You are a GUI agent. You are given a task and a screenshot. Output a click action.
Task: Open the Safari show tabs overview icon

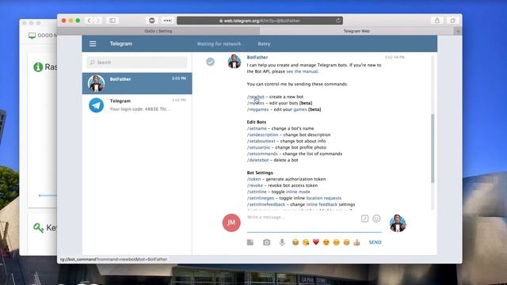[x=452, y=21]
